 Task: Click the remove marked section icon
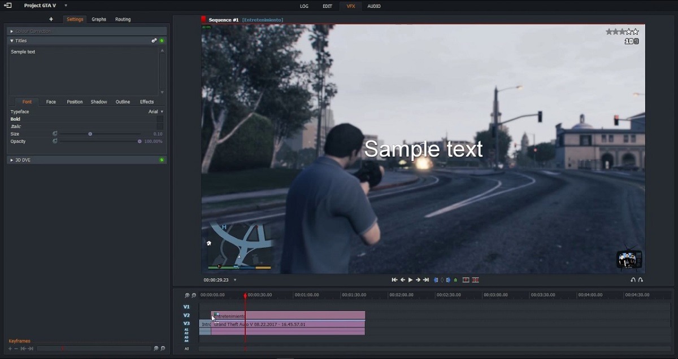466,280
